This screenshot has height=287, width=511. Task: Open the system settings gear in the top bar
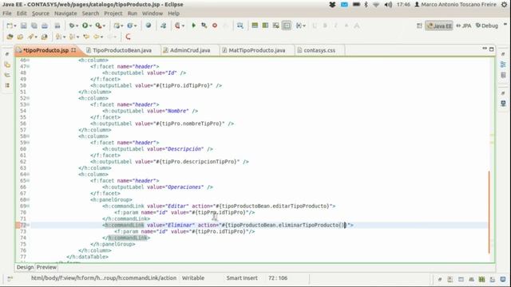click(x=505, y=5)
